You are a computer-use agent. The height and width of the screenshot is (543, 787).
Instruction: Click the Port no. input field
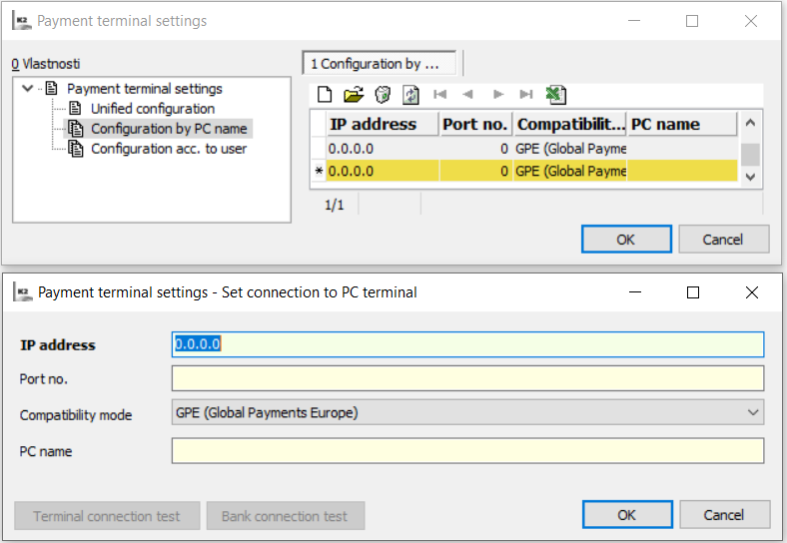point(467,378)
